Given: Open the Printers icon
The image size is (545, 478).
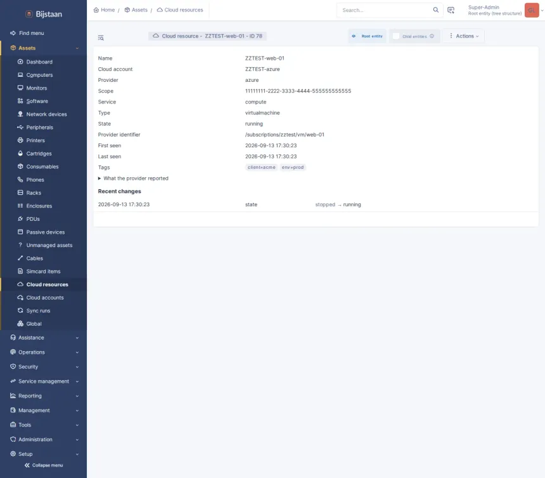Looking at the screenshot, I should [20, 140].
